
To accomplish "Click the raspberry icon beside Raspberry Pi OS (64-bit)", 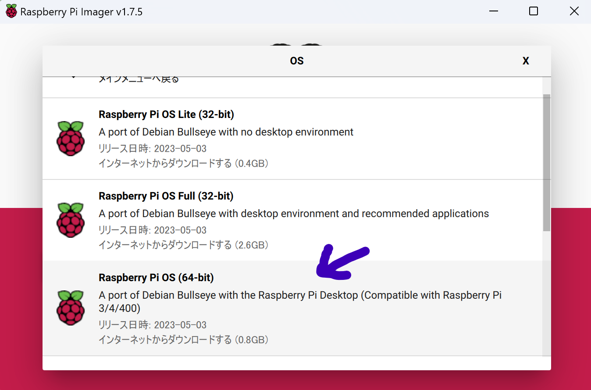I will coord(71,308).
